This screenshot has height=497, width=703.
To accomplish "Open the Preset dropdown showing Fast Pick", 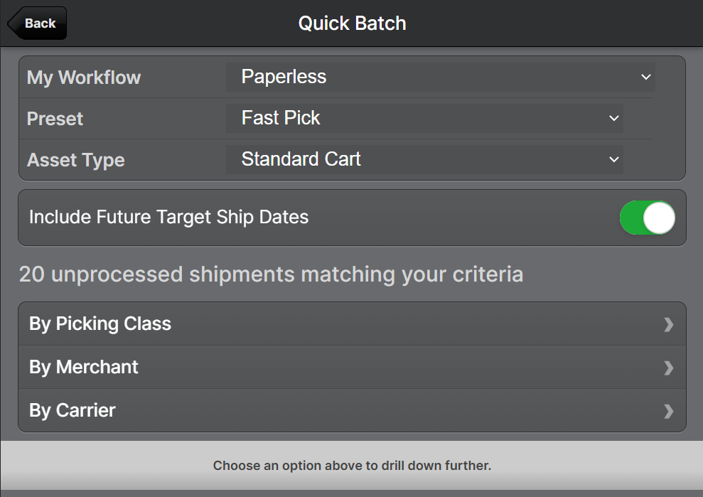I will click(424, 118).
